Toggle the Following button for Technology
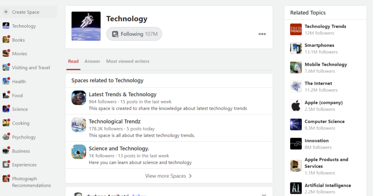 tap(134, 34)
